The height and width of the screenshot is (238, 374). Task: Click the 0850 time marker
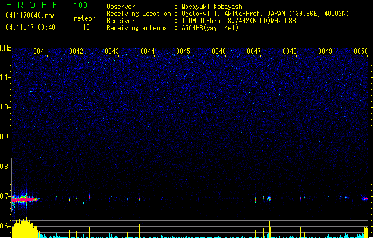point(361,51)
